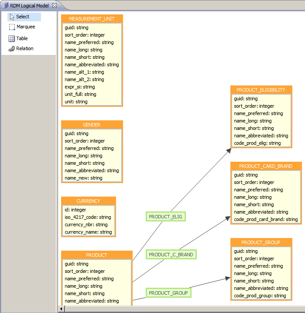Activate the Relation tool icon

coord(12,48)
